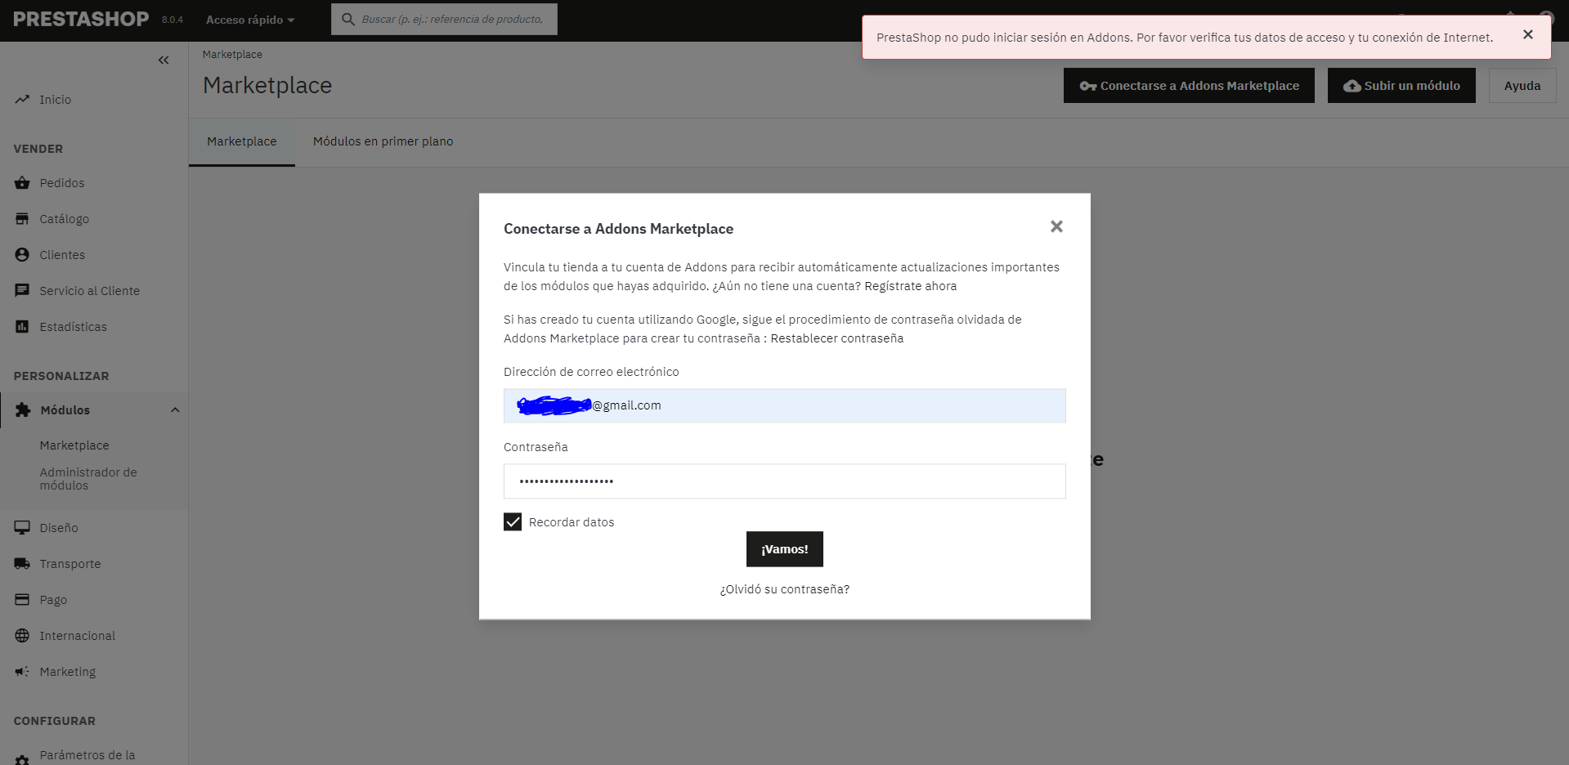Click the Restablecer contraseña link
This screenshot has width=1569, height=765.
point(836,338)
